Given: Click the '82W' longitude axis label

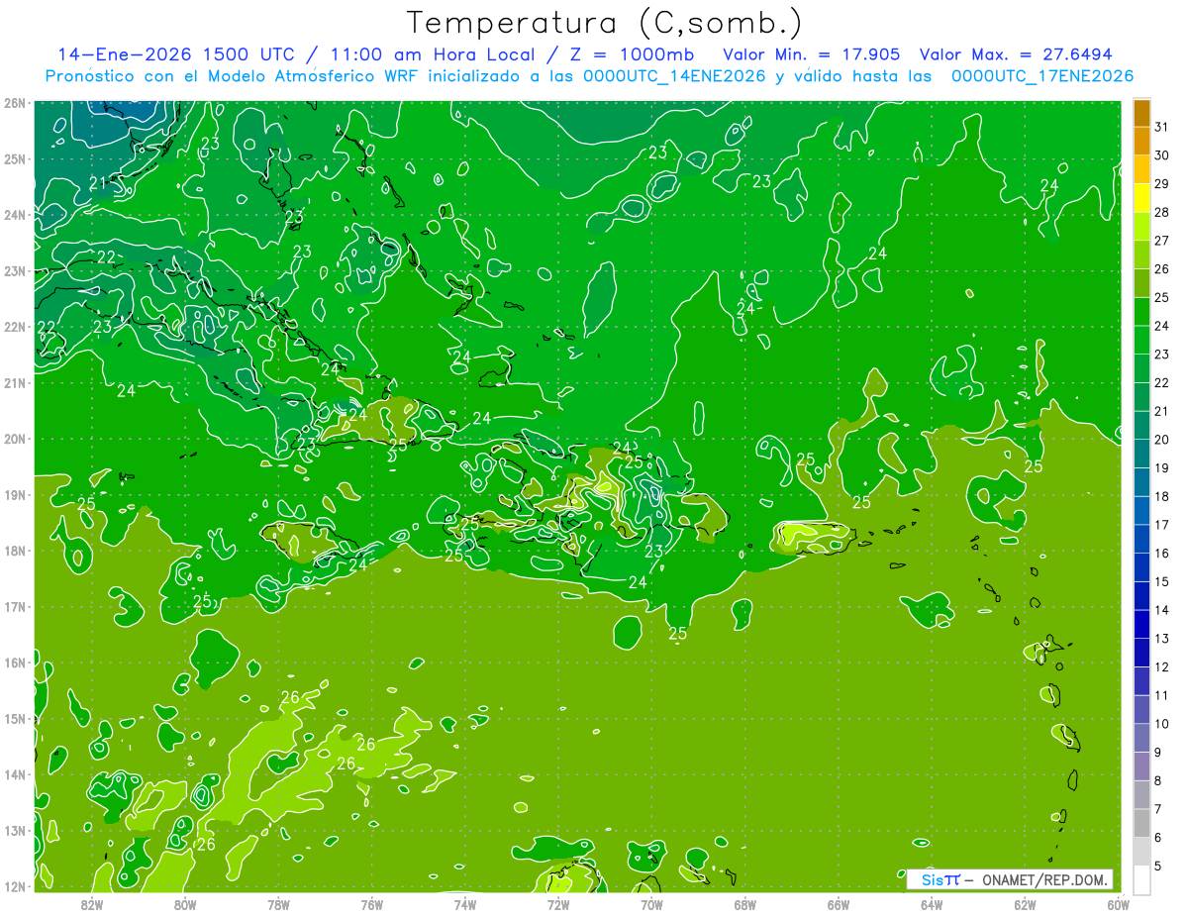Looking at the screenshot, I should (92, 903).
